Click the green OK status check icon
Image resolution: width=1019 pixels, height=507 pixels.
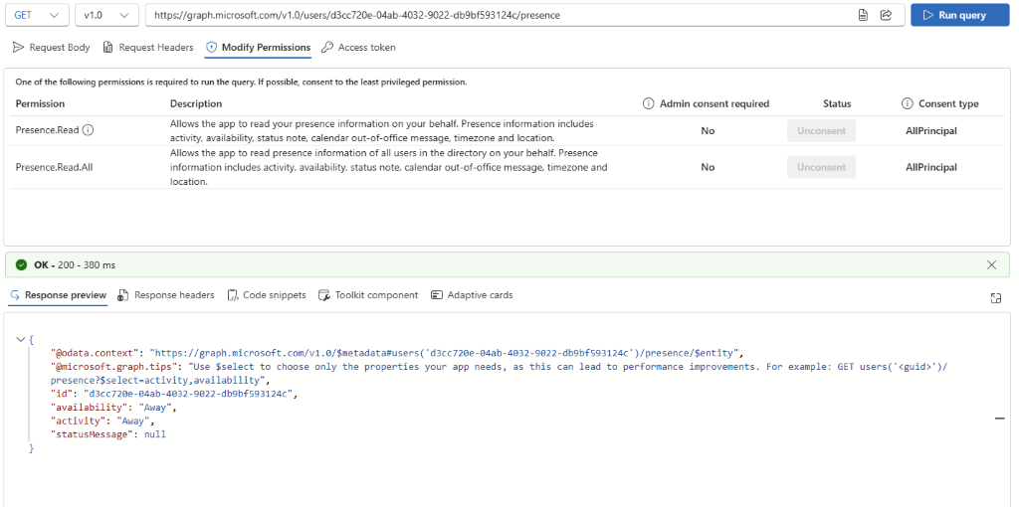click(x=22, y=264)
